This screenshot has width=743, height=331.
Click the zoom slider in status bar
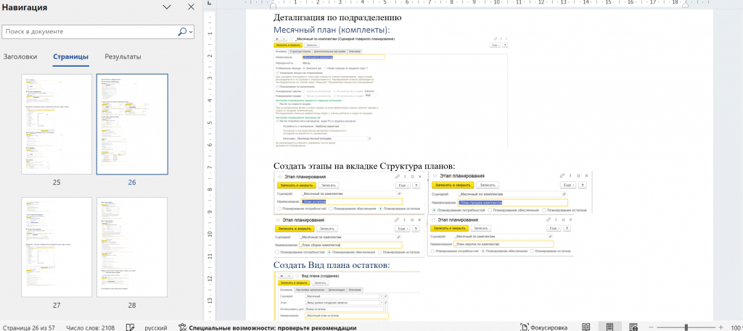(686, 327)
